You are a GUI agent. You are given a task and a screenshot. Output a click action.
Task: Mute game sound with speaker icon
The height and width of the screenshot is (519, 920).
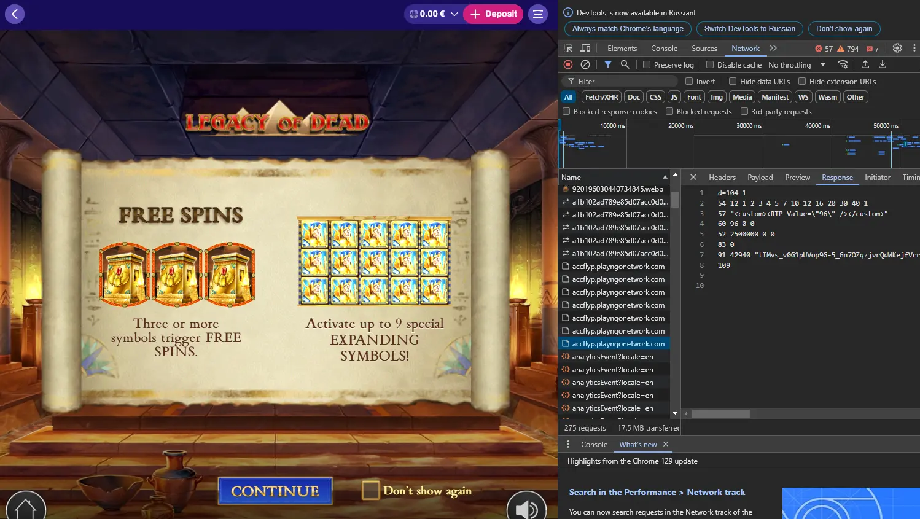526,508
